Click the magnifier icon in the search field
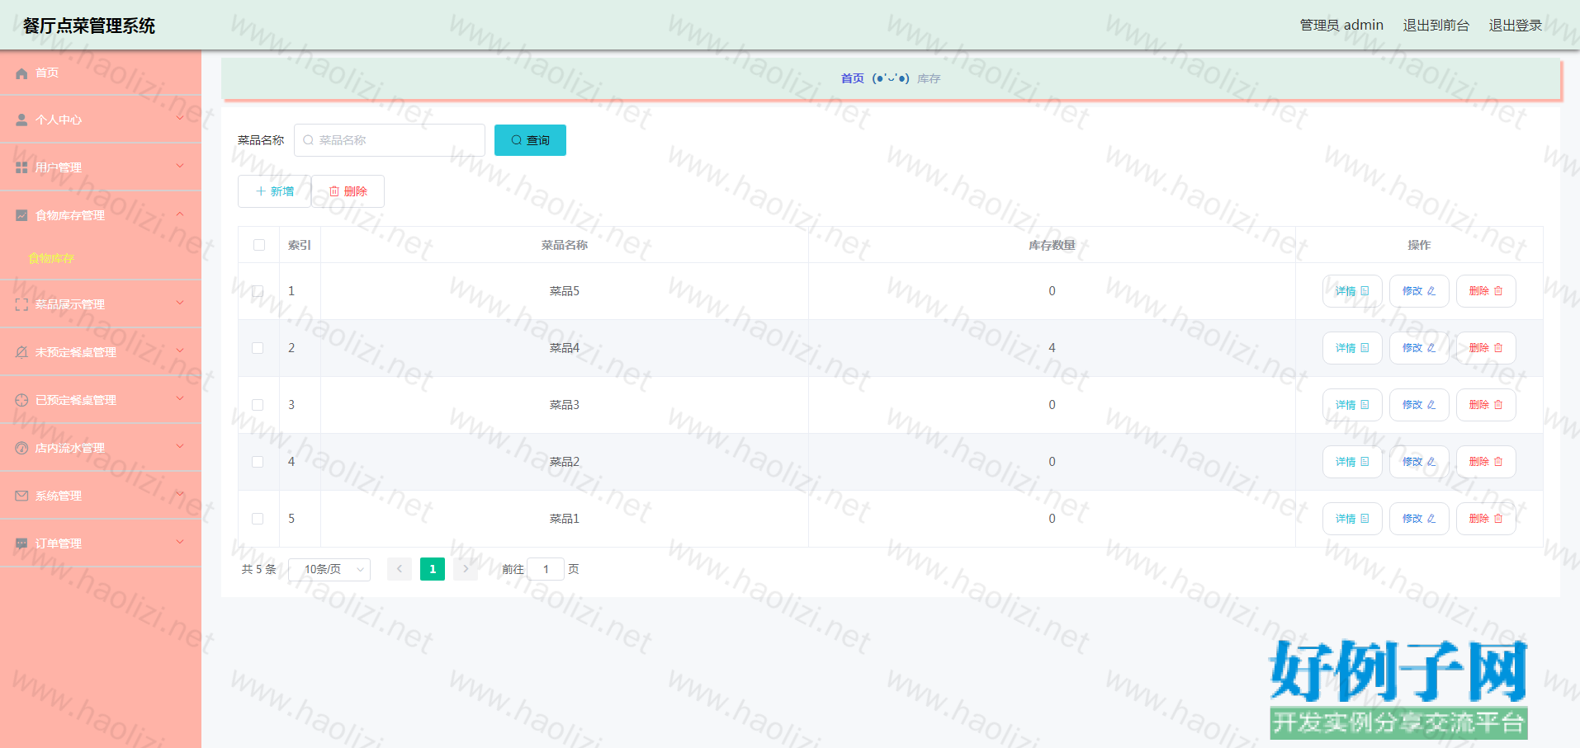Screen dimensions: 1580x748 [308, 140]
